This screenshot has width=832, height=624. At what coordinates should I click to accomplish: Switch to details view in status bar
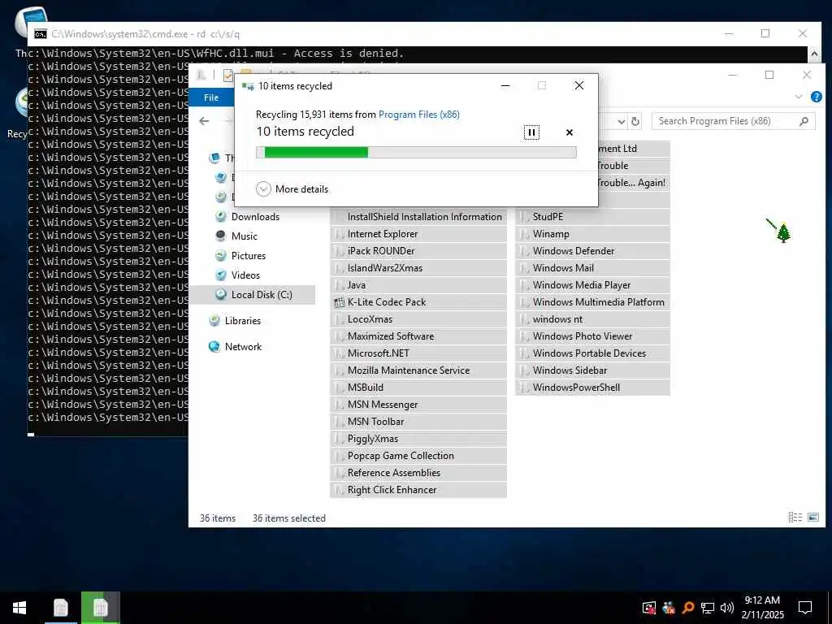pyautogui.click(x=795, y=517)
